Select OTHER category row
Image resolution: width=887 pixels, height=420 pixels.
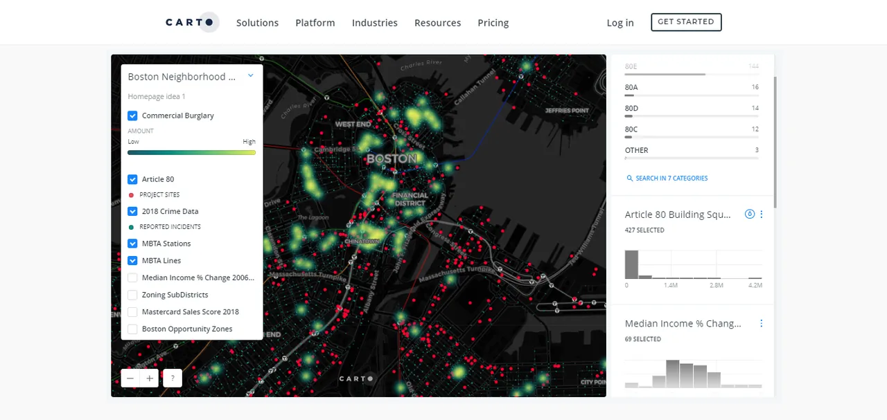tap(692, 152)
